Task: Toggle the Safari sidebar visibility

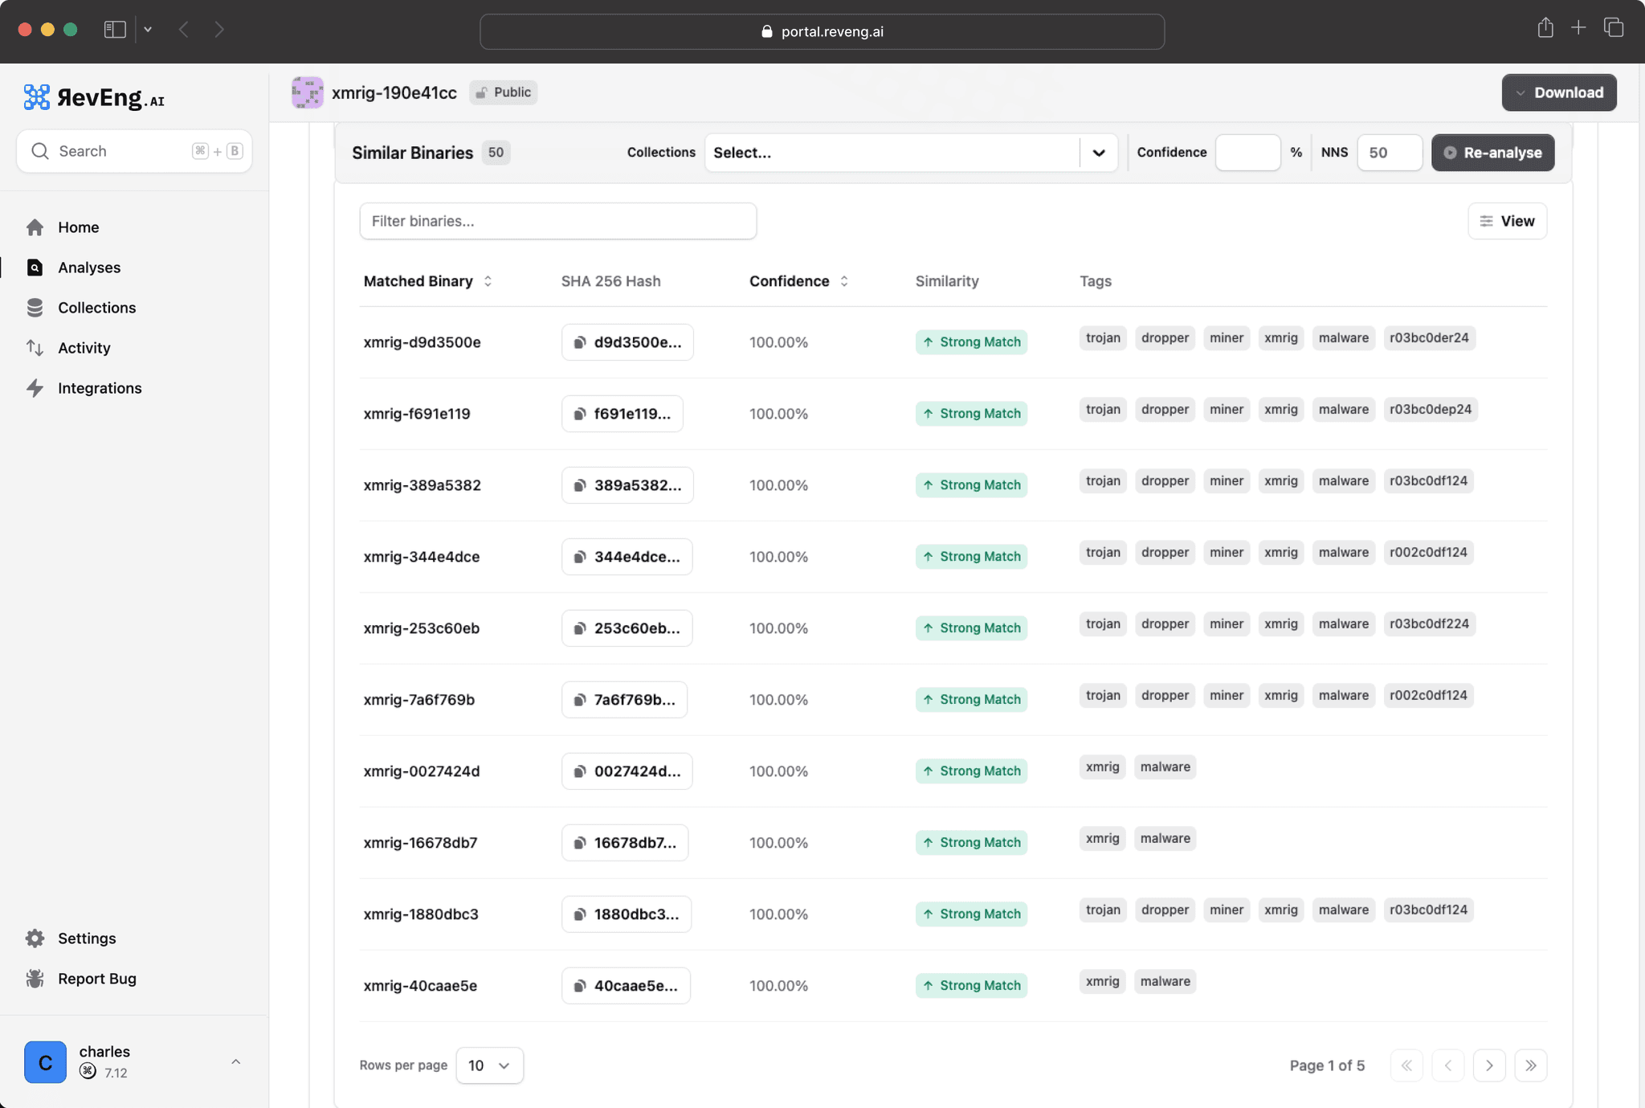Action: tap(116, 29)
